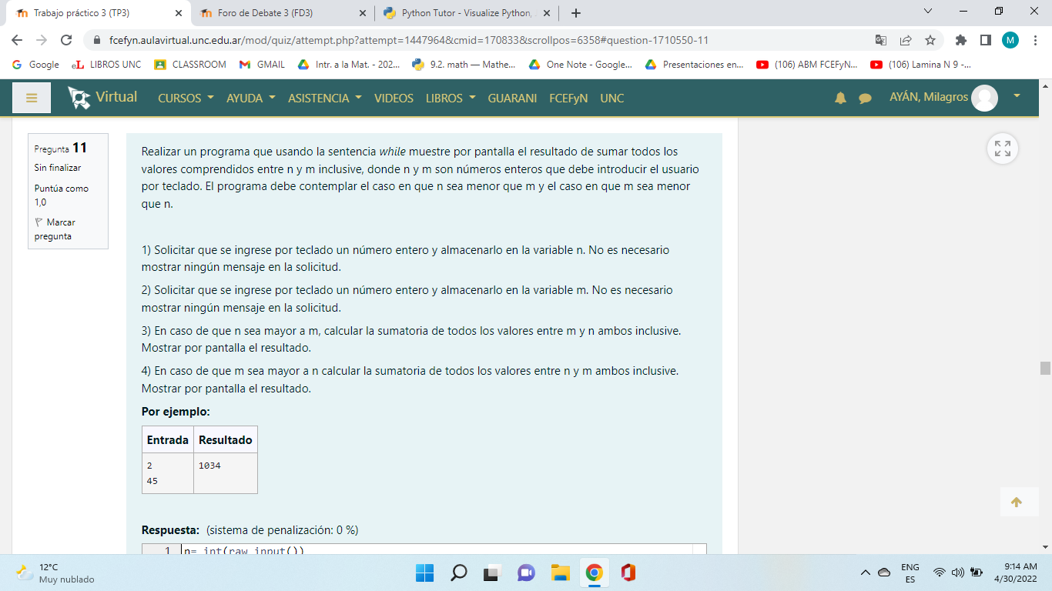Open the Chrome extensions puzzle icon
Screen dimensions: 1052x591
(960, 40)
